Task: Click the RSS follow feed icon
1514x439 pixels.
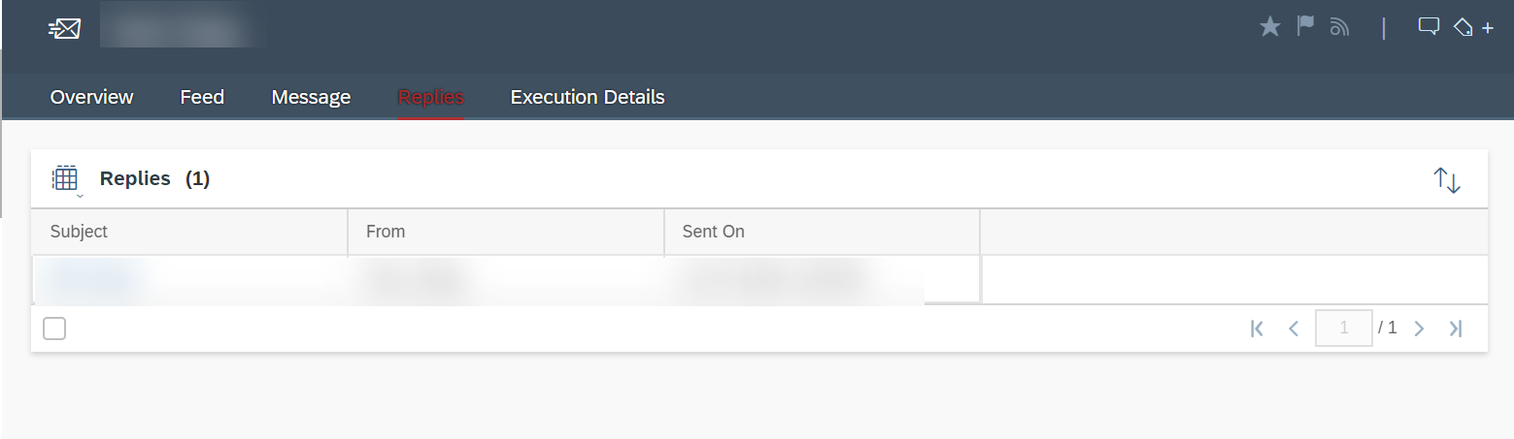Action: (1340, 27)
